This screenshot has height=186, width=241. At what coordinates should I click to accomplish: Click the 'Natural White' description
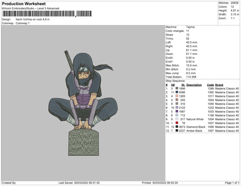point(195,119)
